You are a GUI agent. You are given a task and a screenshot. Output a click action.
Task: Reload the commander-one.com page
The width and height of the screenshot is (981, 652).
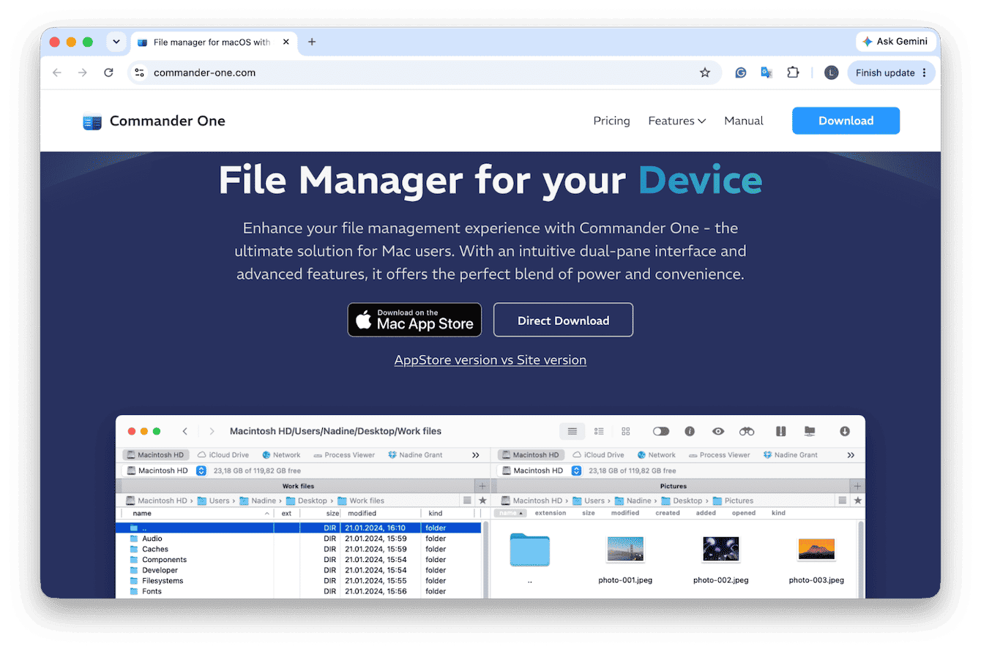coord(108,72)
